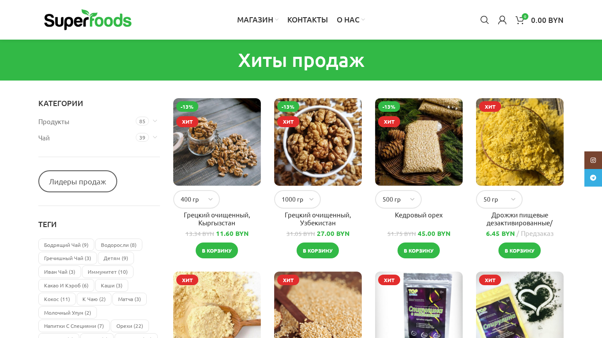Screen dimensions: 602x338
Task: Open the 50 гр weight dropdown
Action: point(499,199)
